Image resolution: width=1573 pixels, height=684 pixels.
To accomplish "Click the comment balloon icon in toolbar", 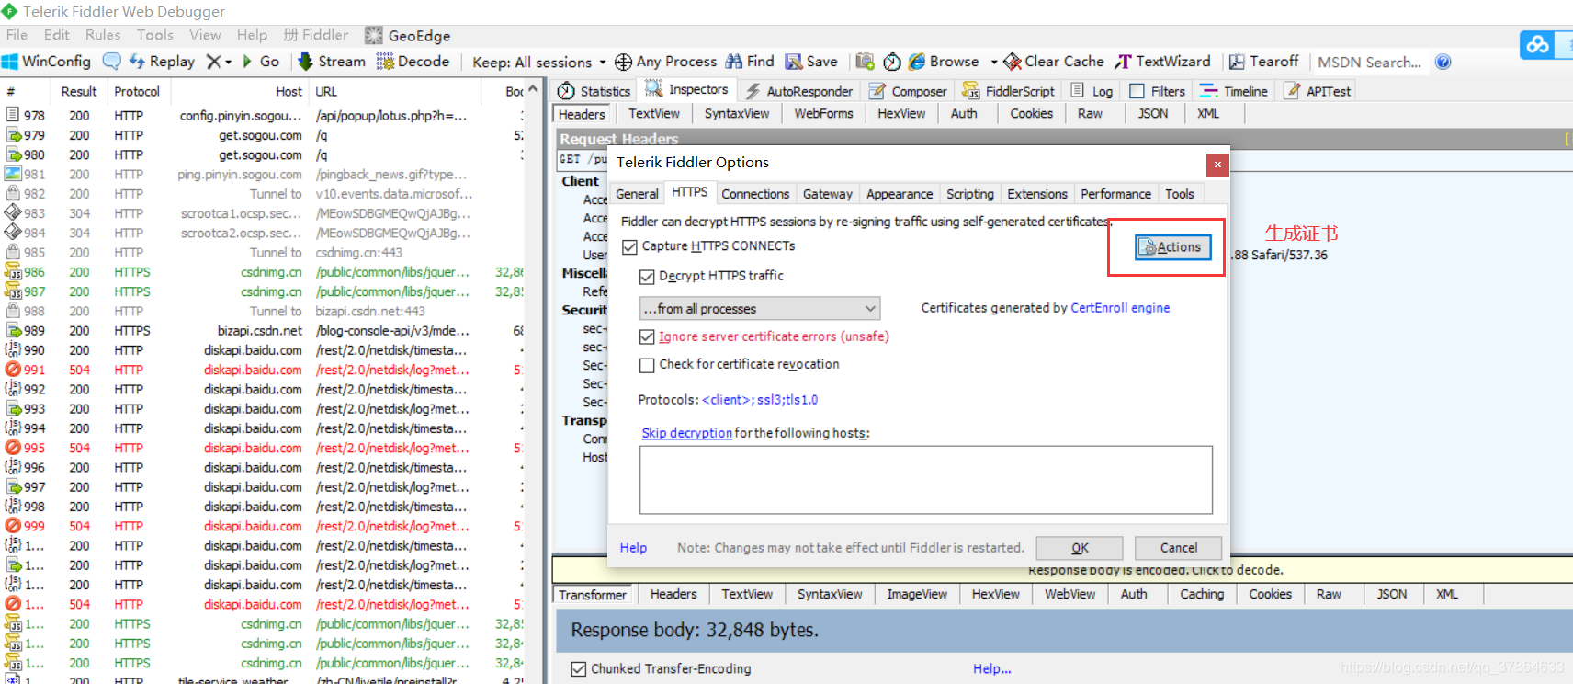I will pyautogui.click(x=111, y=62).
